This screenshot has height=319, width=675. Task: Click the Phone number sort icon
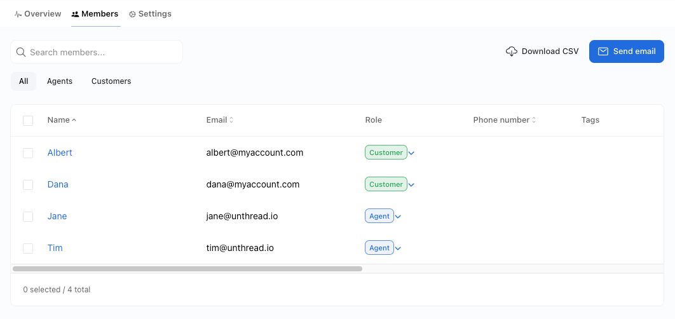click(x=534, y=120)
